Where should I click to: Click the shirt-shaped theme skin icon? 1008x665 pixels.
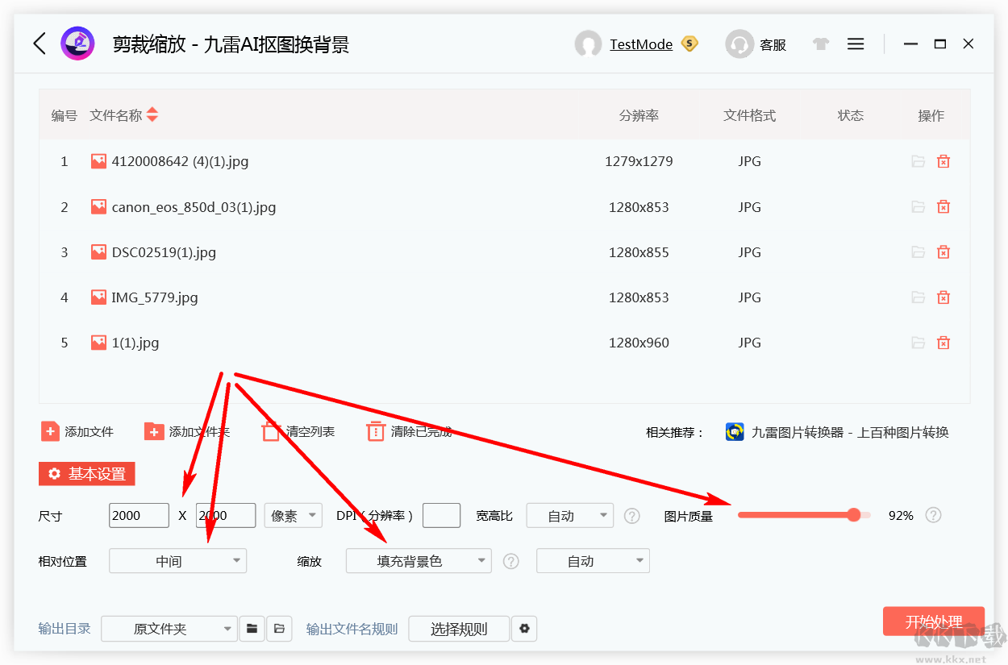[820, 44]
